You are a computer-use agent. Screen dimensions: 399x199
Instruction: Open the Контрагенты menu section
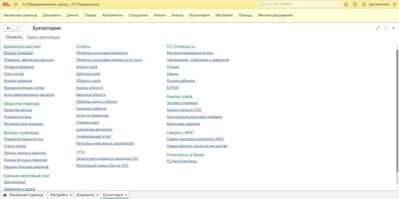(112, 15)
